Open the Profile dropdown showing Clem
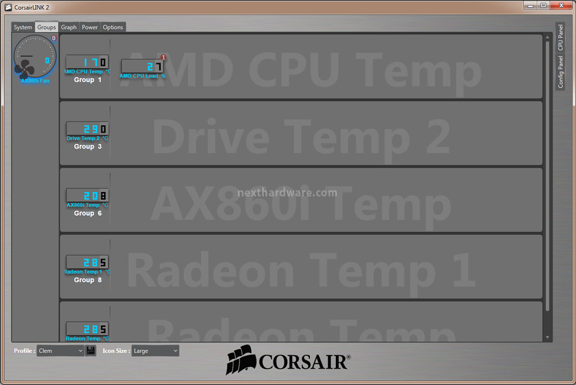This screenshot has height=385, width=576. tap(60, 351)
